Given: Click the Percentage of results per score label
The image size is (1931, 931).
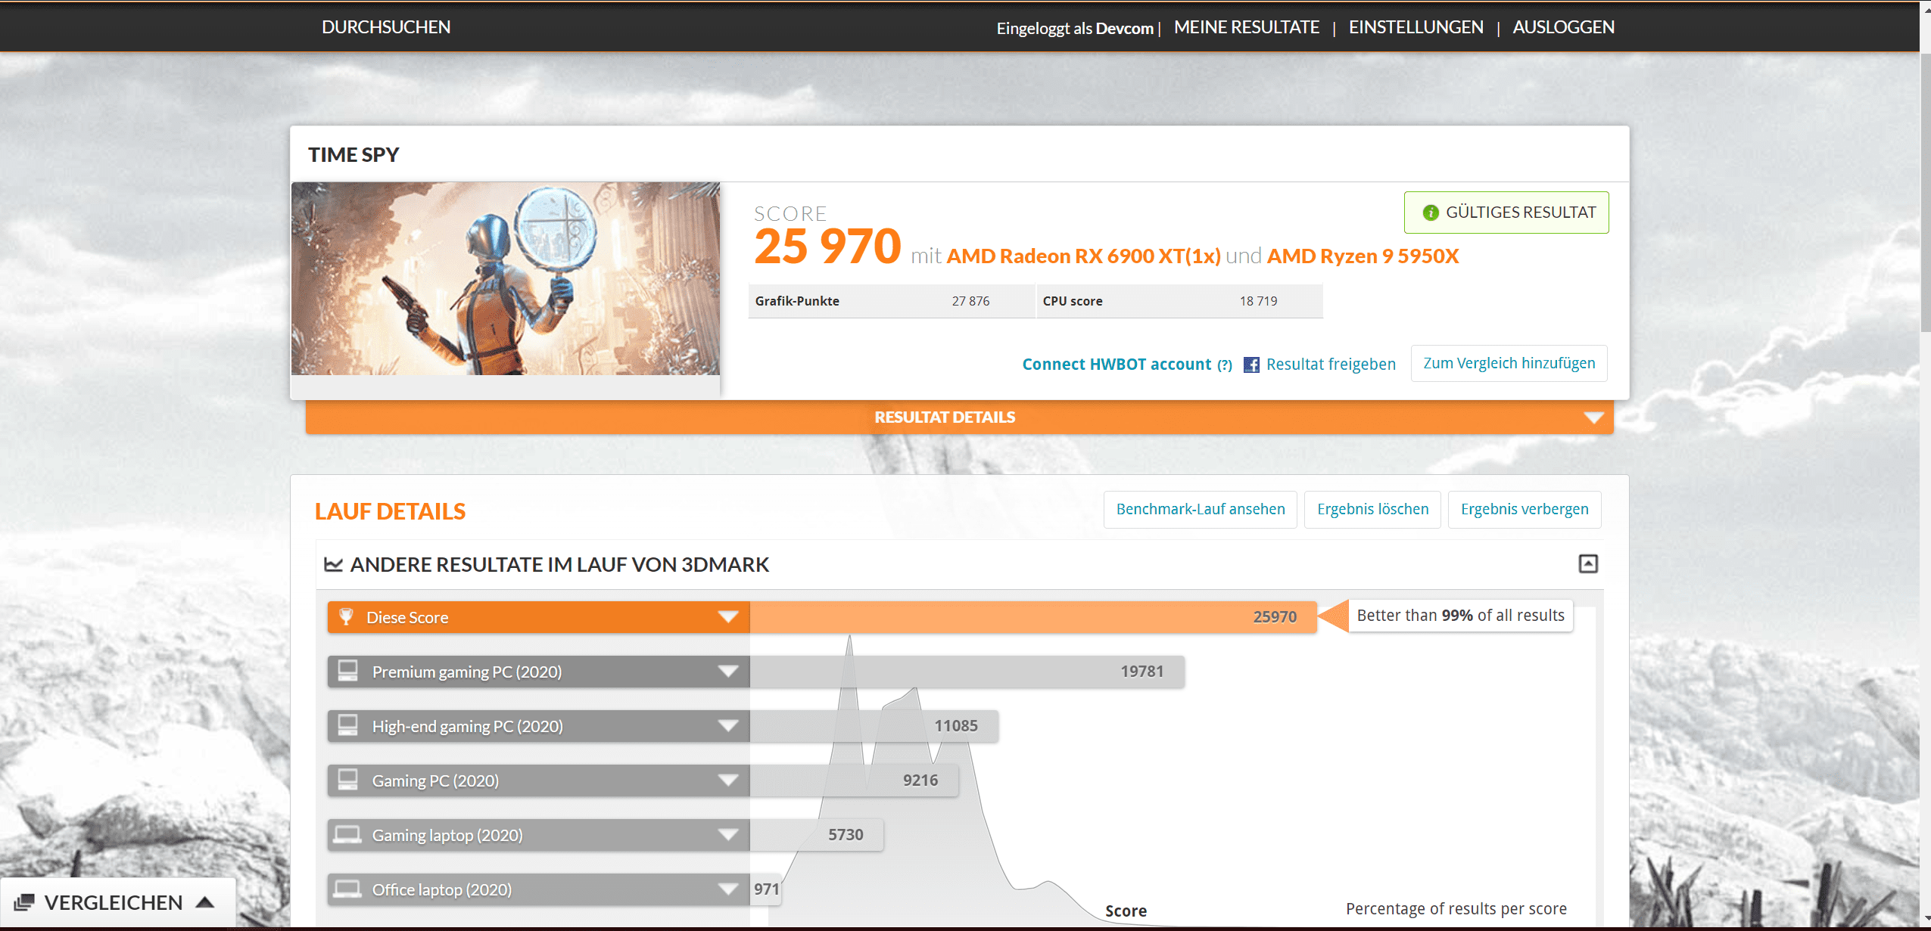Looking at the screenshot, I should tap(1456, 909).
